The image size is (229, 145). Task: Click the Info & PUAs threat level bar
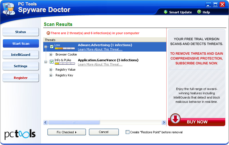pos(65,64)
